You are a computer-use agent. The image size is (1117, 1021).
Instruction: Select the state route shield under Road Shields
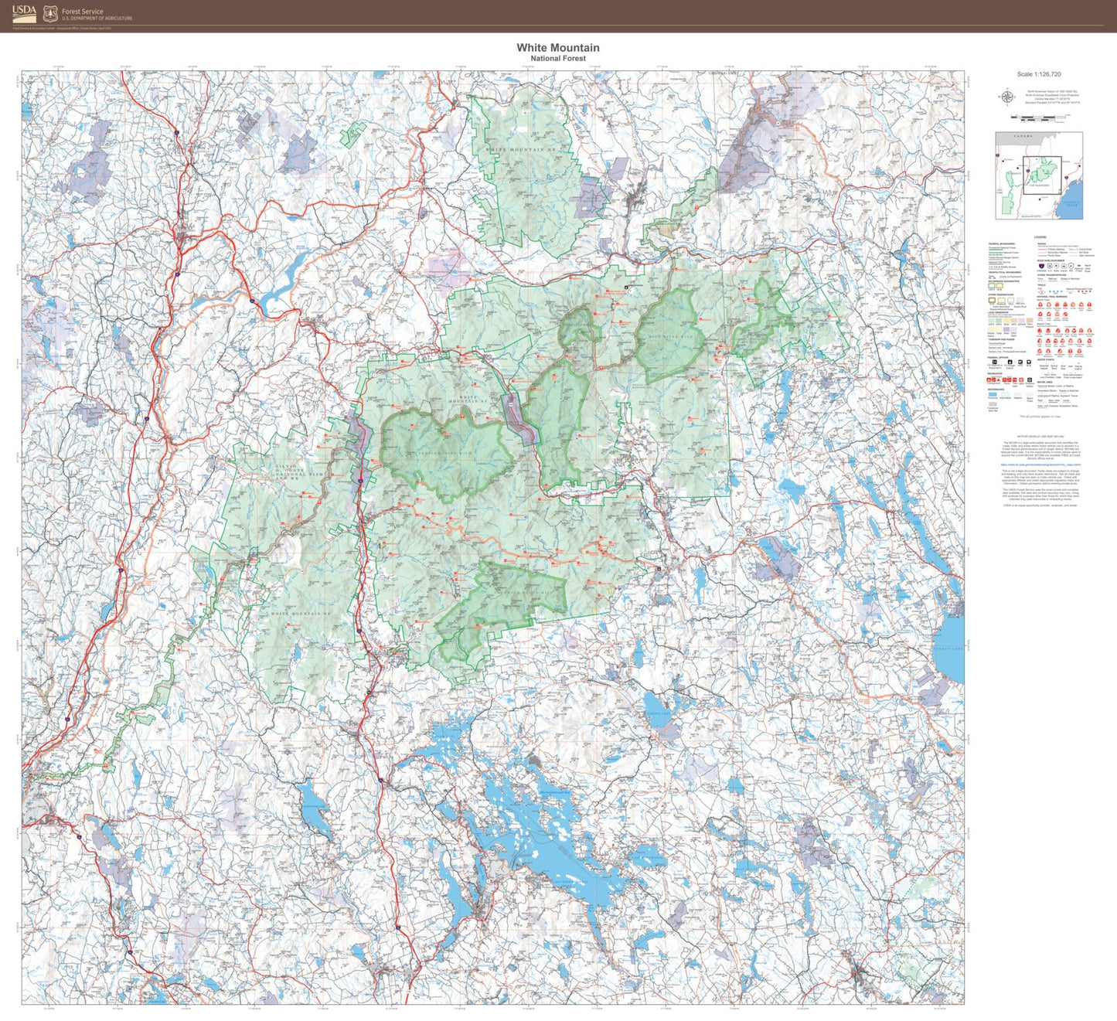(x=1056, y=266)
